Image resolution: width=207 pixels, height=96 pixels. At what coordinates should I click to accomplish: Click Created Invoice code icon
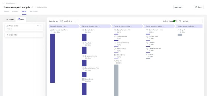point(115,37)
